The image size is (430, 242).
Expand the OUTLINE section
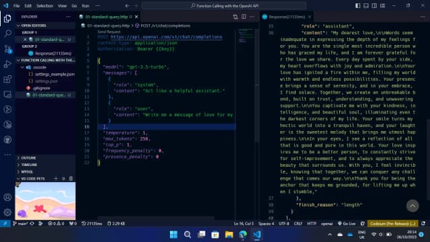click(x=45, y=158)
